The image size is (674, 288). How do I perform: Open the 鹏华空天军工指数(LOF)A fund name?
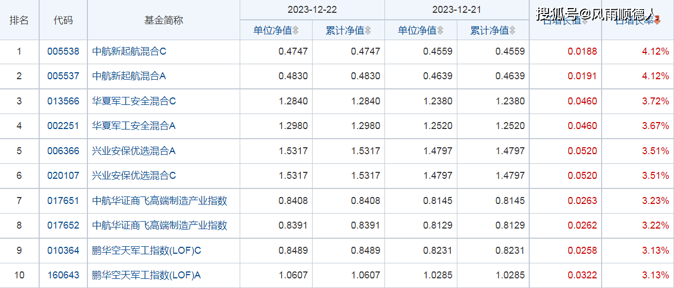pyautogui.click(x=146, y=275)
